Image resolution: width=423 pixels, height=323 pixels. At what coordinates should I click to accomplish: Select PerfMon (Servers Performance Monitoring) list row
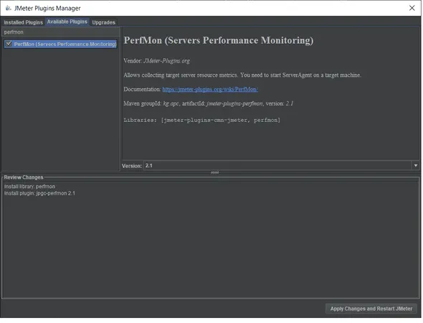click(60, 44)
